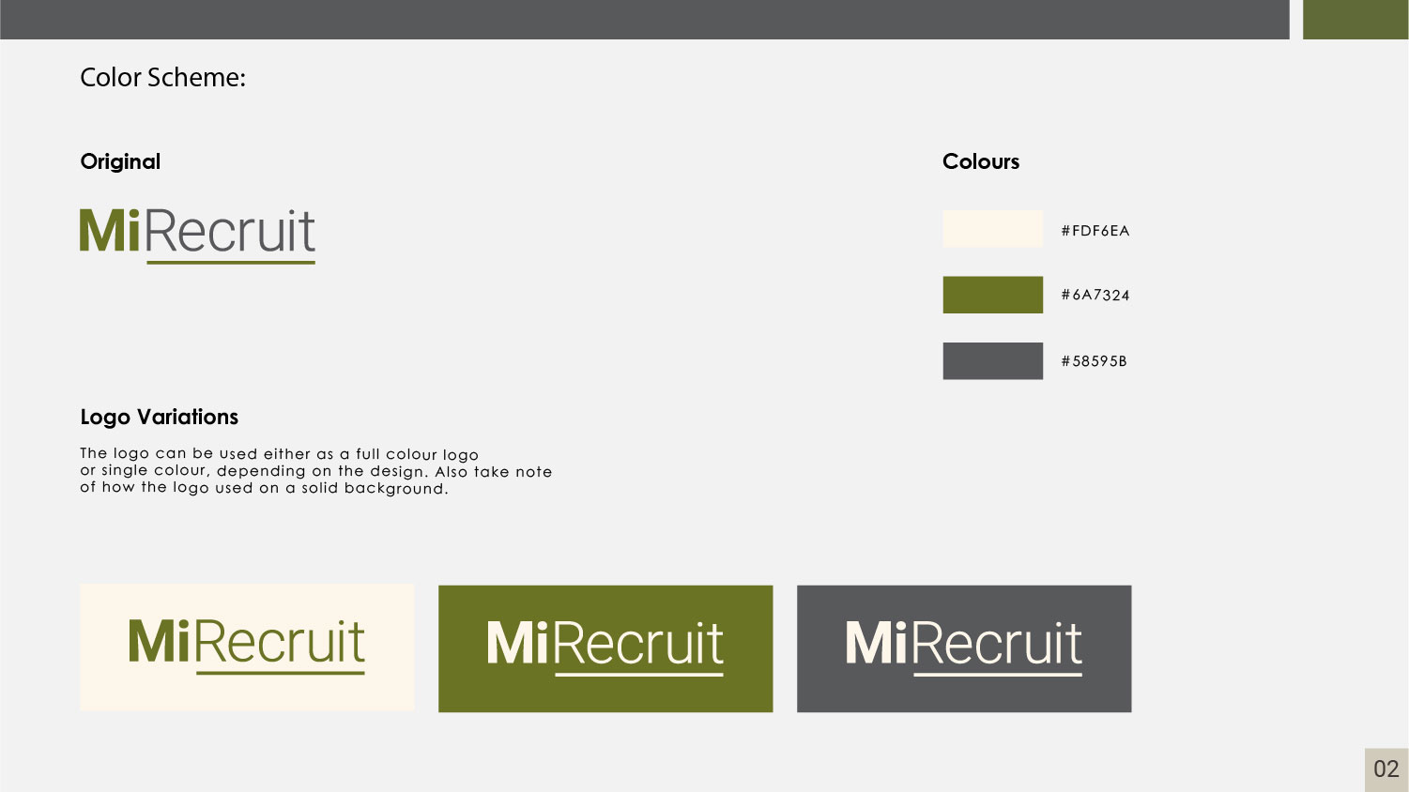Click the green 'Mi' in original logo
Viewport: 1409px width, 792px height.
pyautogui.click(x=110, y=231)
